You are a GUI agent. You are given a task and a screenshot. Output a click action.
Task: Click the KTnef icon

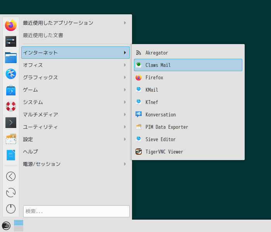point(139,102)
